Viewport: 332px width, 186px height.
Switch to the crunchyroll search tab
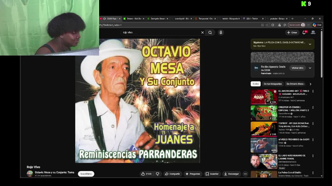(x=181, y=19)
